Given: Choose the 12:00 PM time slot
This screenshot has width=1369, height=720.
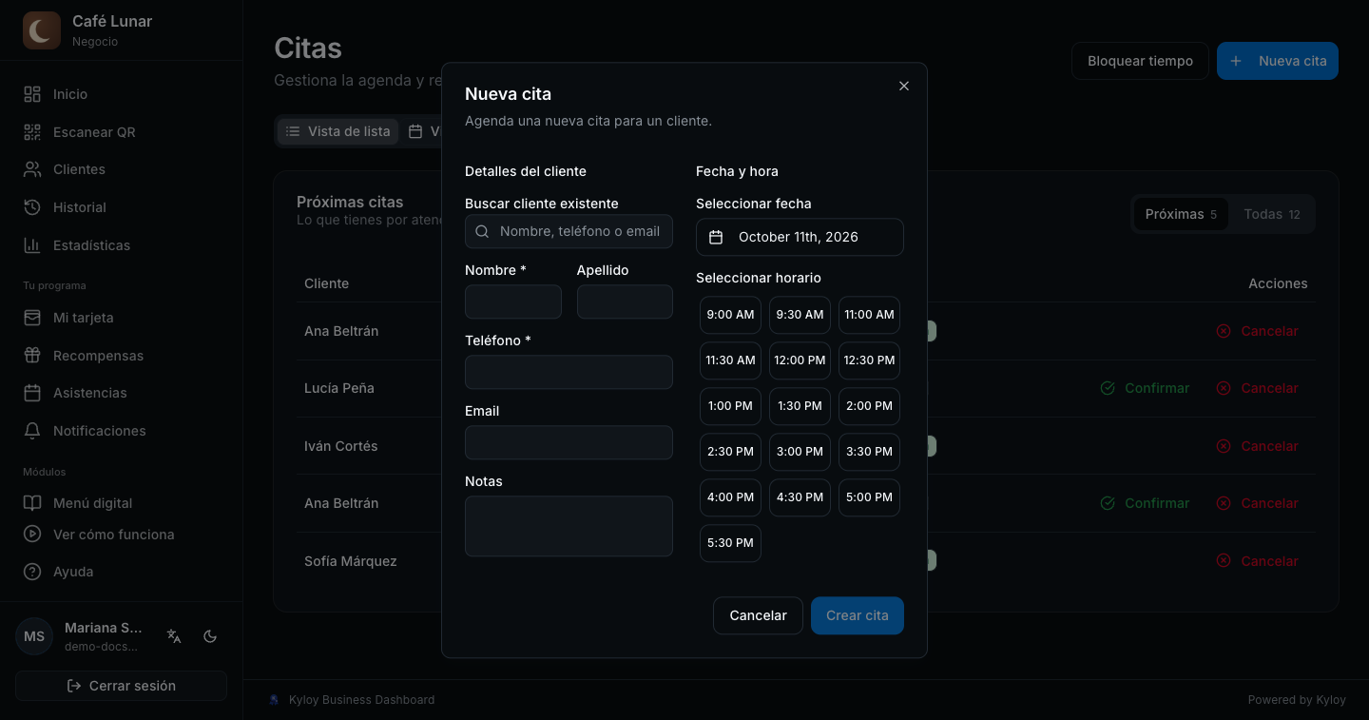Looking at the screenshot, I should tap(800, 360).
